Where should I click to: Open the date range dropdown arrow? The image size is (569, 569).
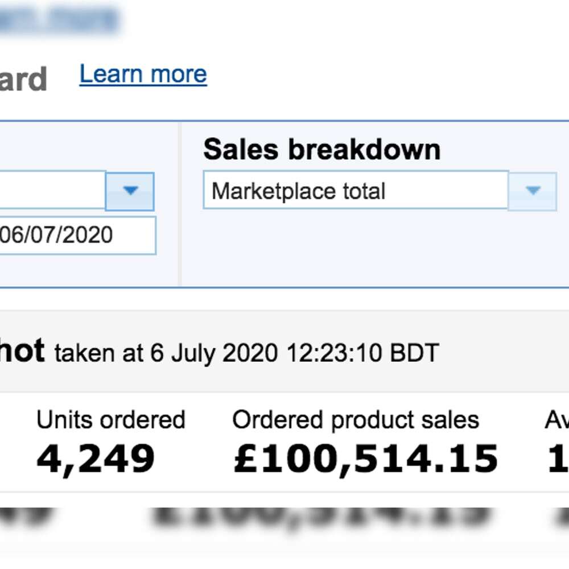[130, 191]
